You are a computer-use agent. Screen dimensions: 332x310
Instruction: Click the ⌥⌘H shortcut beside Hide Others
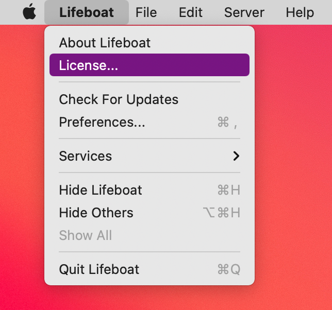point(222,213)
